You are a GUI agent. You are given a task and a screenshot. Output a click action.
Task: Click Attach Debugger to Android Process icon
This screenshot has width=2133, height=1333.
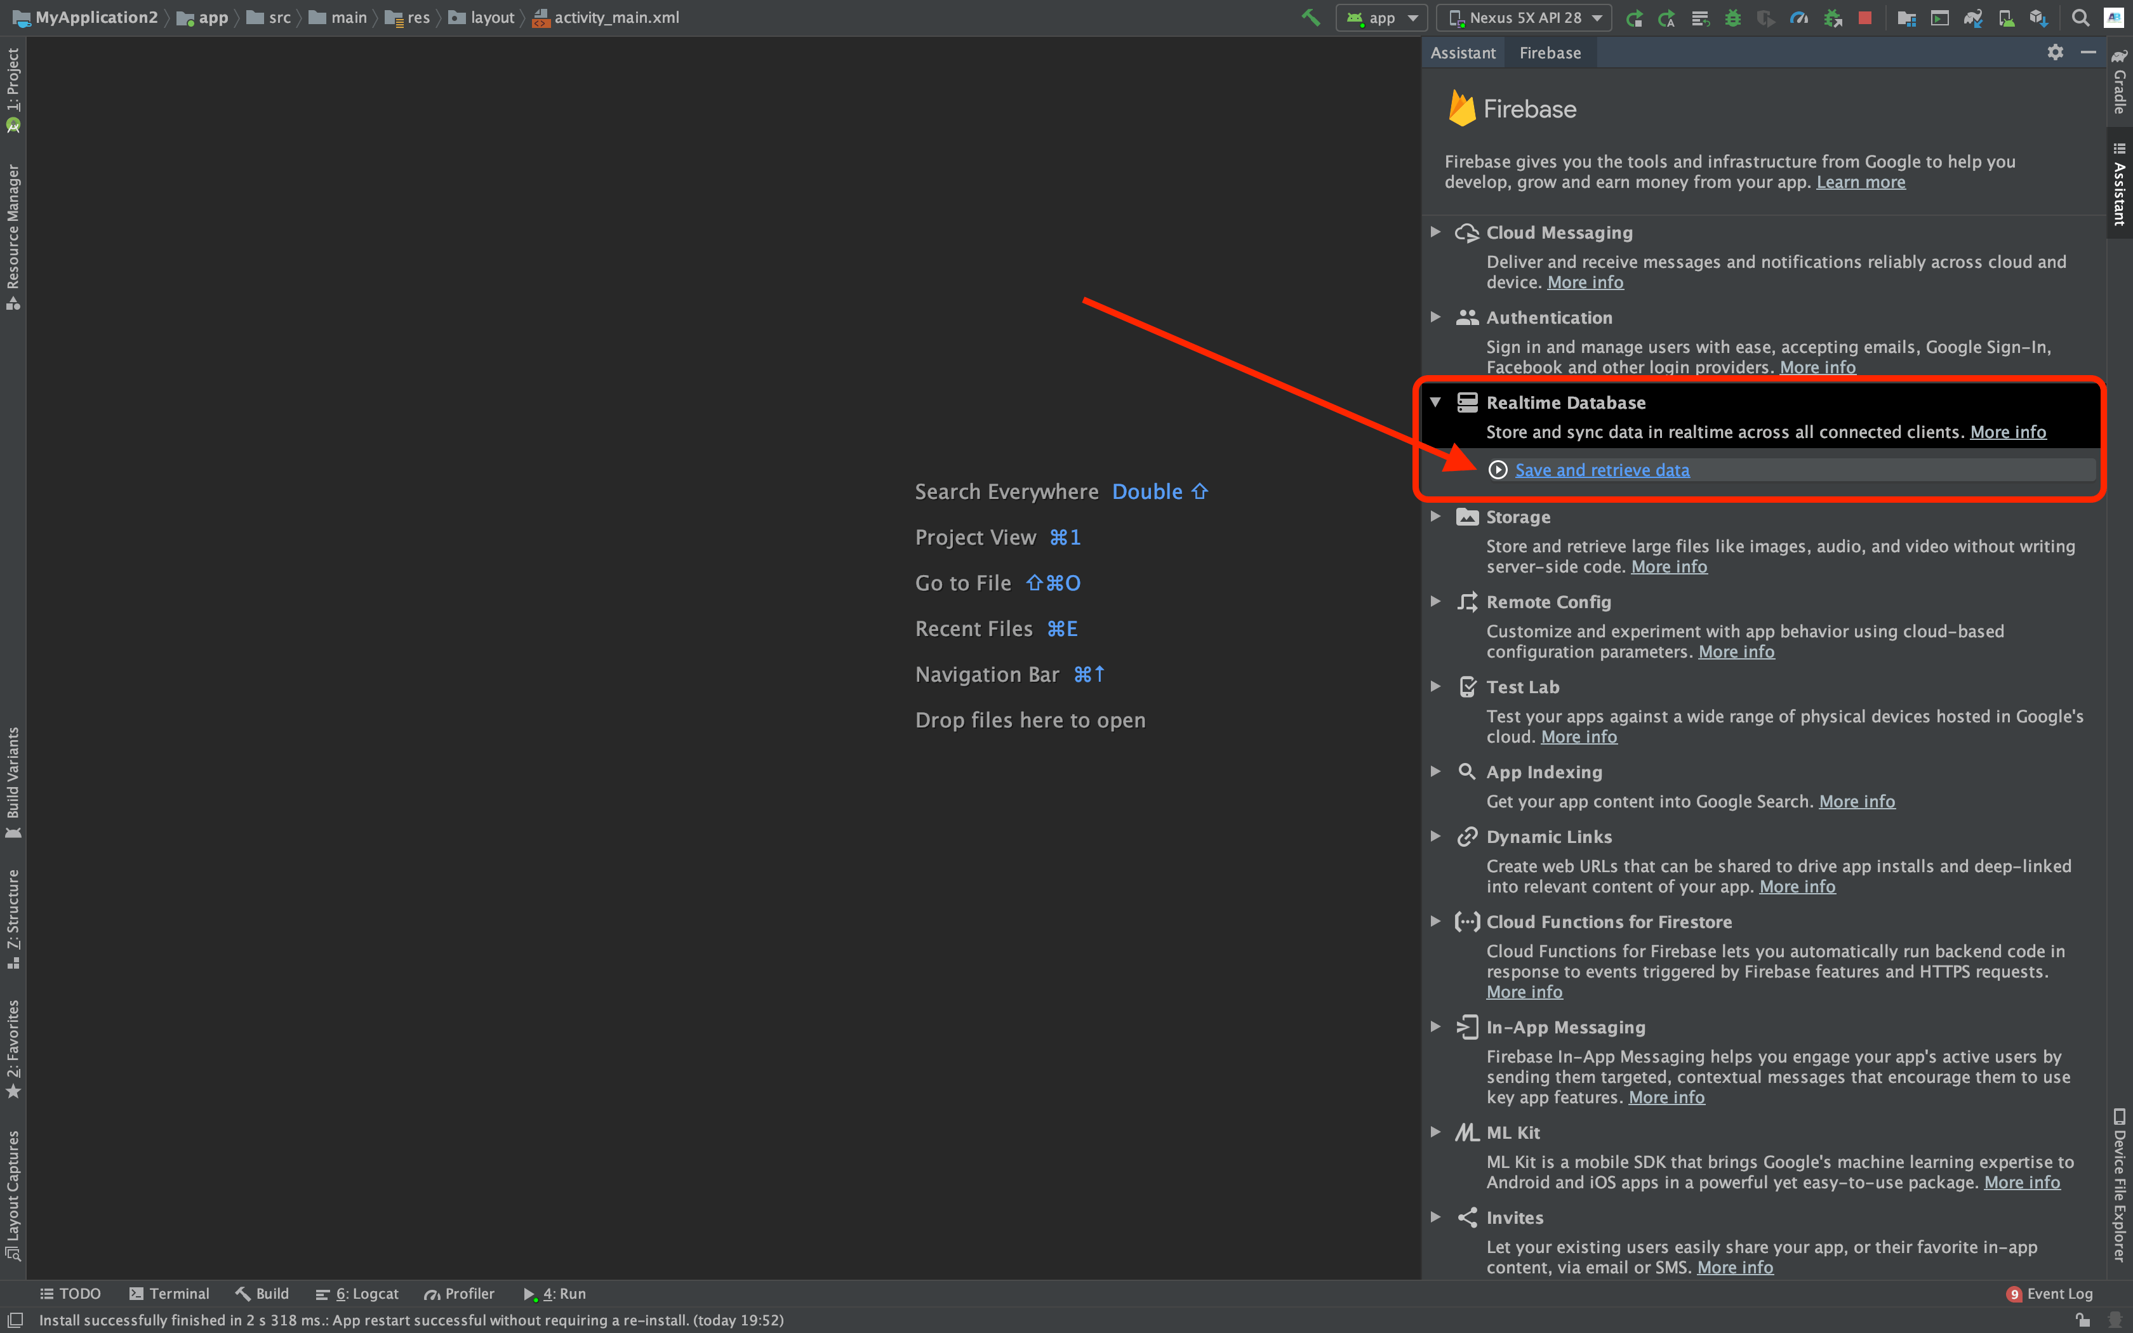[x=1833, y=18]
